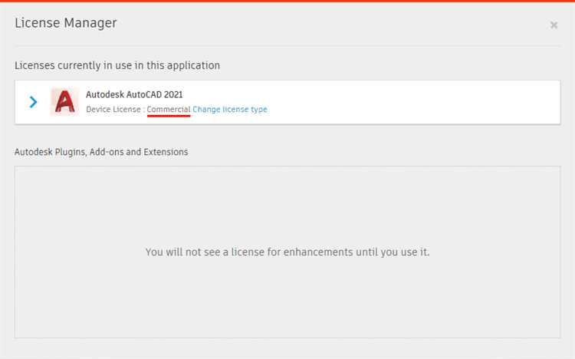Select the Autodesk AutoCAD 2021 product name
The width and height of the screenshot is (575, 359).
point(134,94)
